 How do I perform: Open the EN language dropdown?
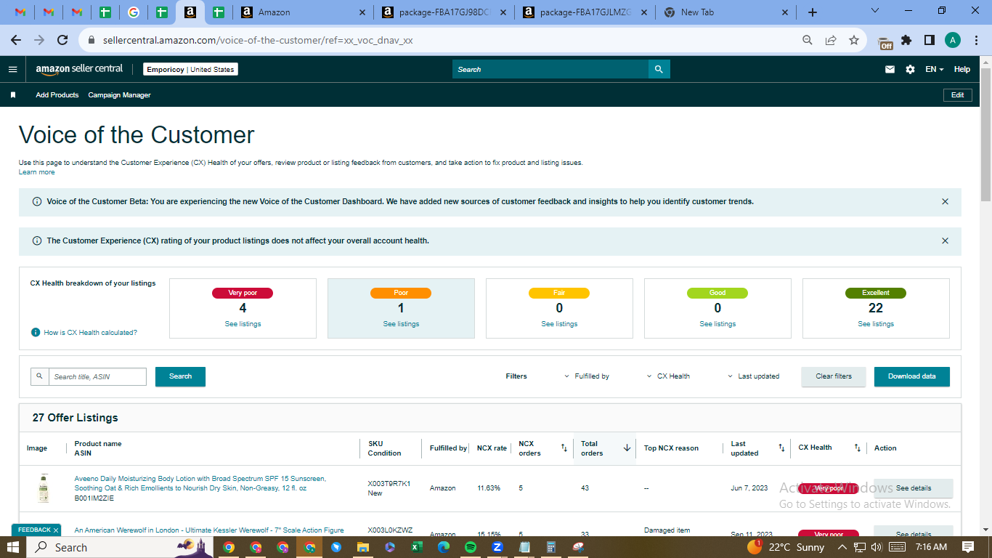tap(935, 70)
